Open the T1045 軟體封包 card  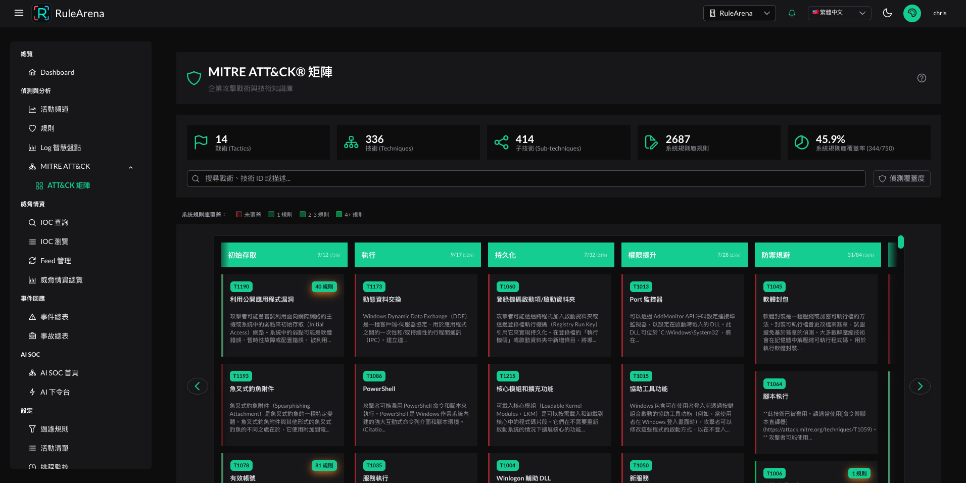coord(816,319)
